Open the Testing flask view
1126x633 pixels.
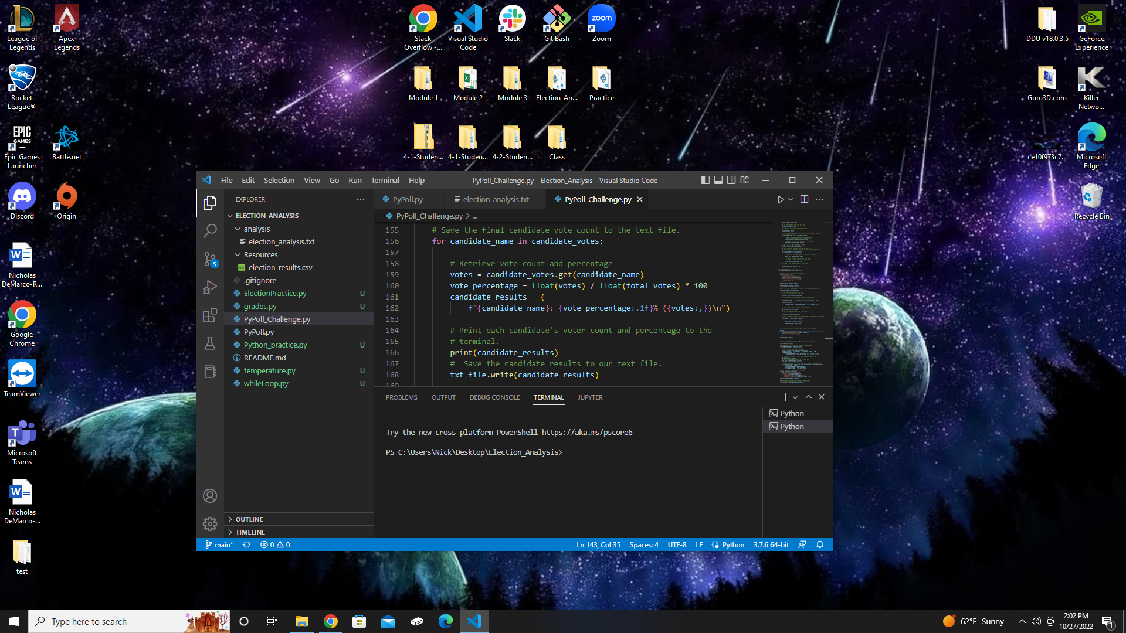(210, 343)
